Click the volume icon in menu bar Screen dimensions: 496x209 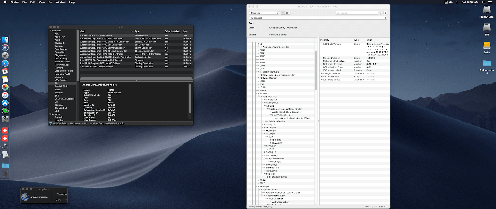(x=451, y=2)
